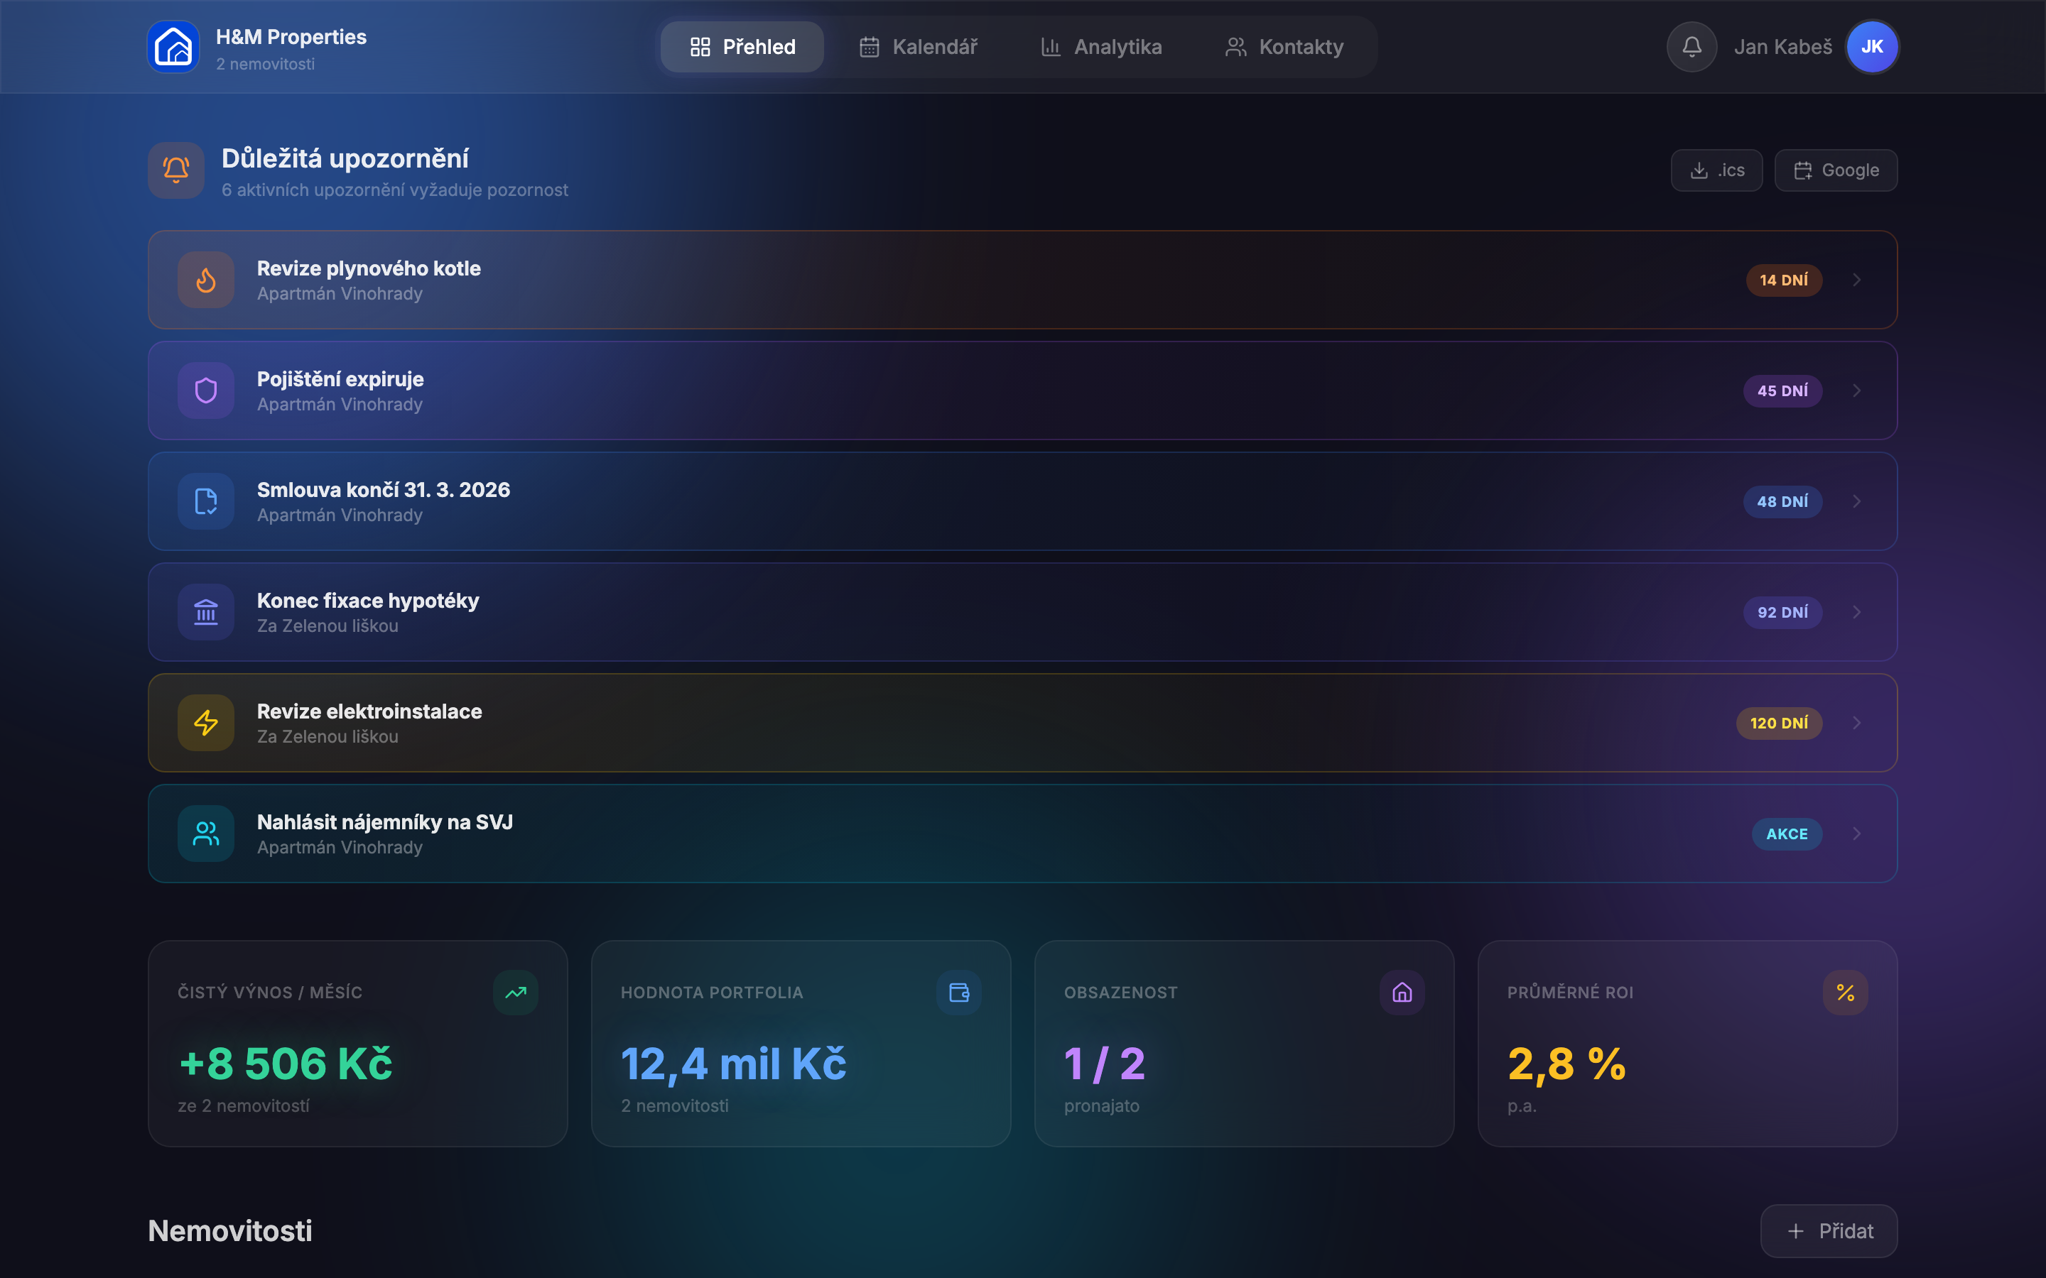
Task: Click the 12,4 mil Kč portfolio value
Action: [x=733, y=1064]
